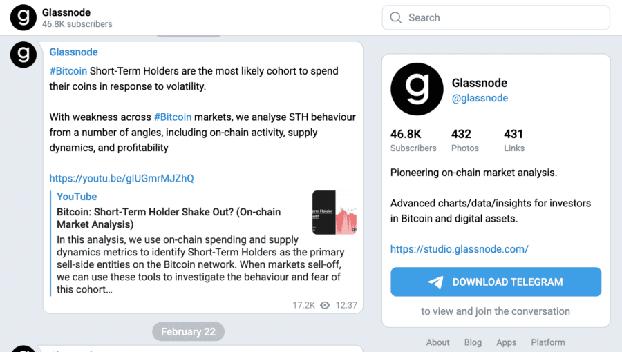Click the YouTube preview source label

[77, 197]
